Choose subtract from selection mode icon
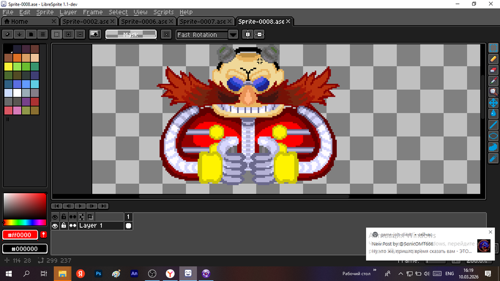500x281 pixels. click(79, 34)
